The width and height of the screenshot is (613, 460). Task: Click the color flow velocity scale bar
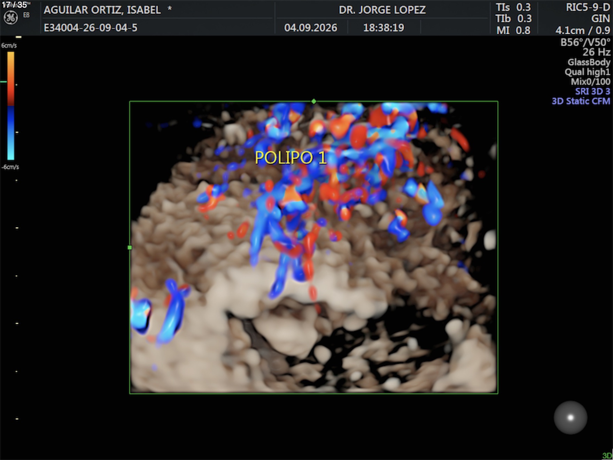(x=11, y=106)
